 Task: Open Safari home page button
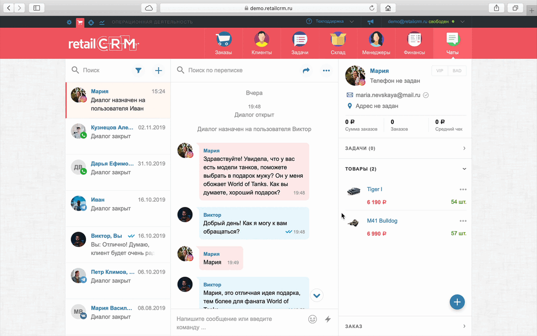tap(388, 8)
